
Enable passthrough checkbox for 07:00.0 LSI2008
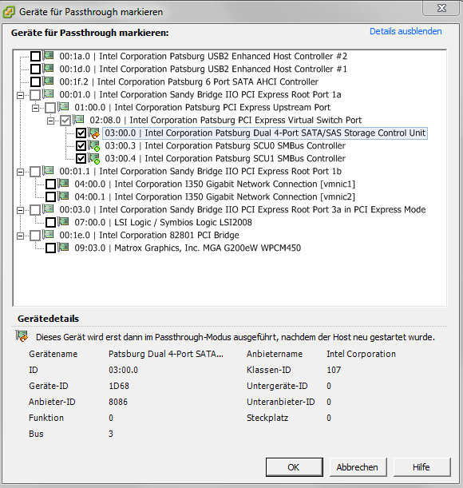tap(51, 223)
